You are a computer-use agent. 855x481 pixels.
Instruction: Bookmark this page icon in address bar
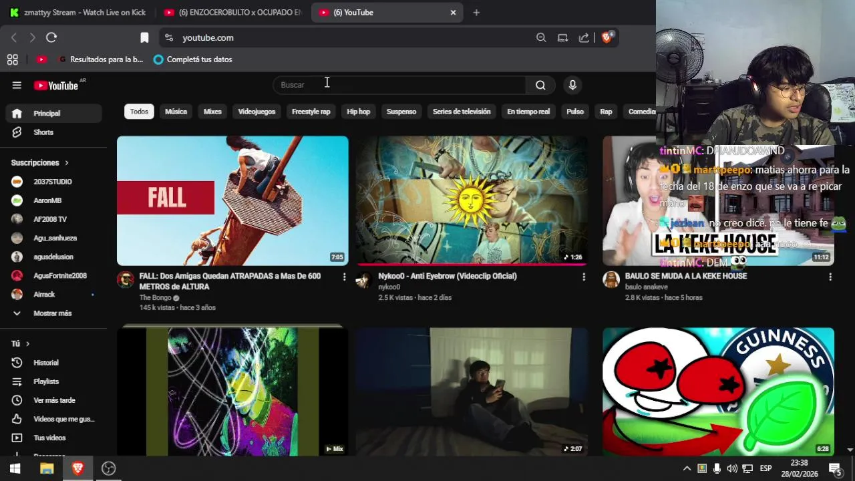pyautogui.click(x=144, y=37)
